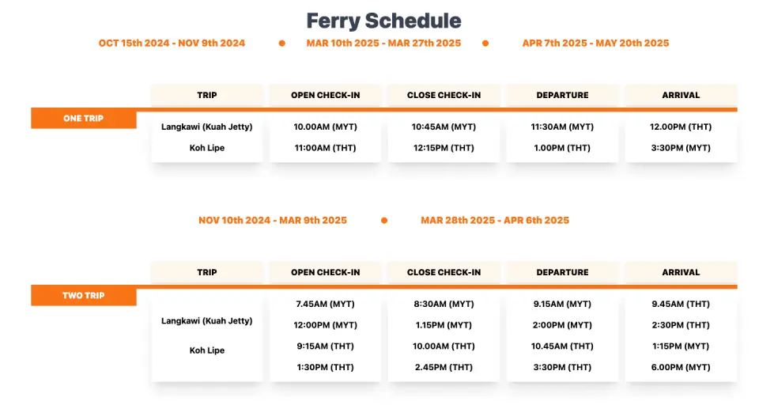Viewport: 759px width, 405px height.
Task: Select the 6.00PM (MYT) arrival time
Action: (x=681, y=367)
